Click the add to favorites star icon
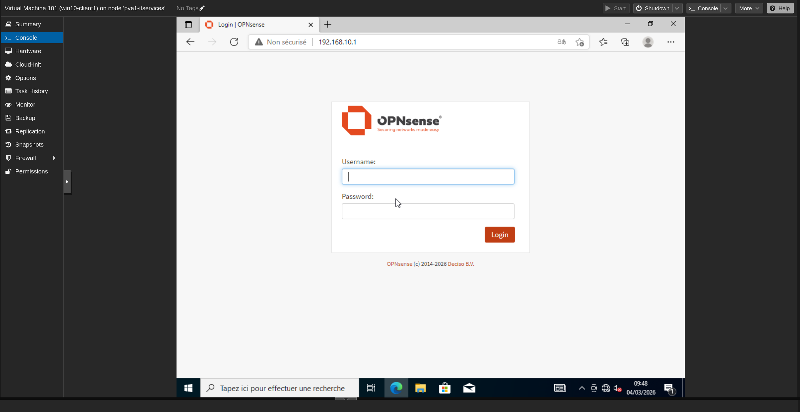This screenshot has width=800, height=412. 579,42
